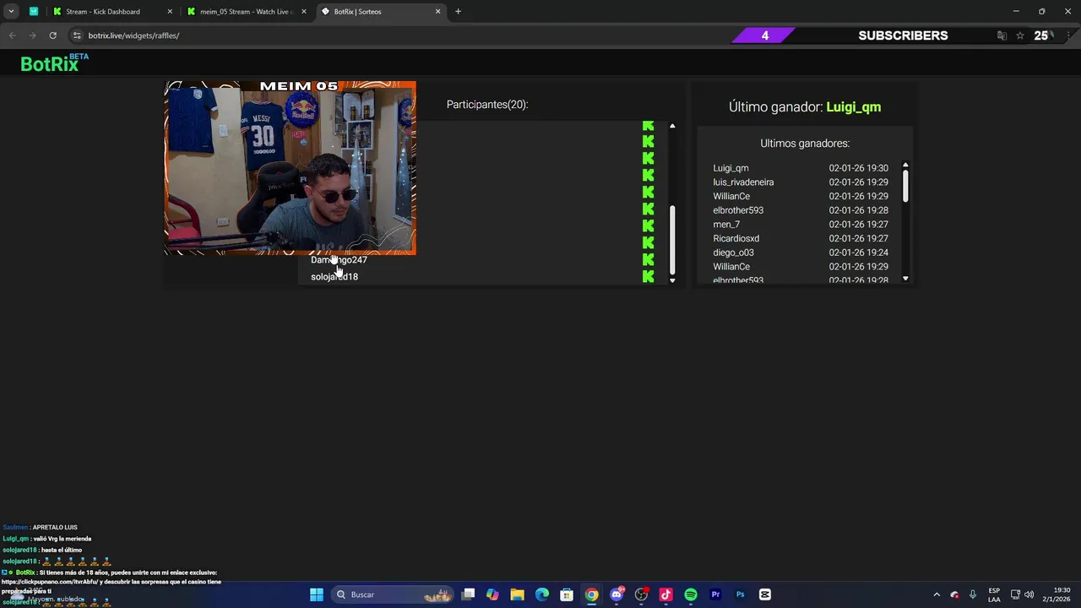Click the participants list scrollbar thumb
Image resolution: width=1081 pixels, height=608 pixels.
(x=672, y=241)
